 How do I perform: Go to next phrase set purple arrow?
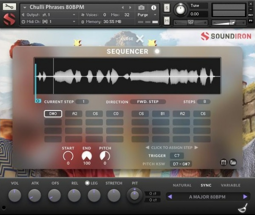(245, 197)
